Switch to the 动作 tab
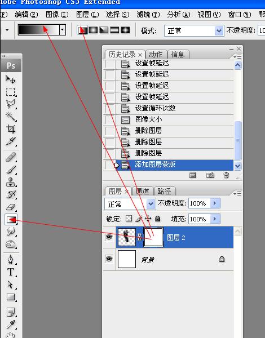Image resolution: width=265 pixels, height=338 pixels. pyautogui.click(x=156, y=54)
